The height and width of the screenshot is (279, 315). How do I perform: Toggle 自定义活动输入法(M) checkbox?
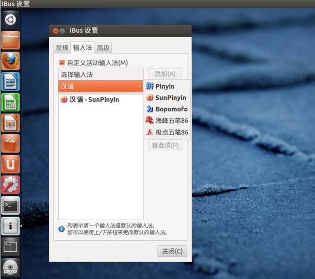click(x=62, y=63)
